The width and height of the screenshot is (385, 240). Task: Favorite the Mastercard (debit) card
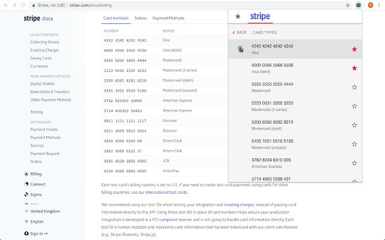[x=354, y=125]
